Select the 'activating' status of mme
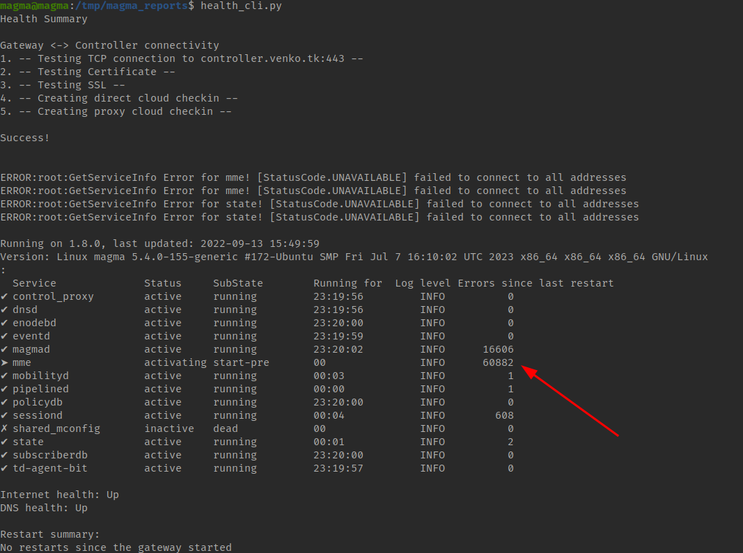743x553 pixels. 175,362
